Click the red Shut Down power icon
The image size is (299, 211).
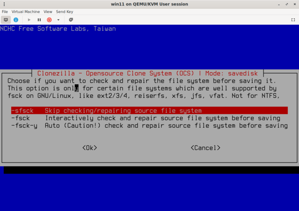(49, 20)
